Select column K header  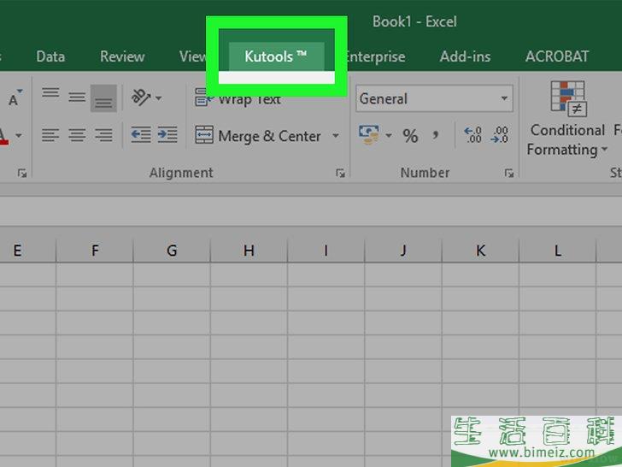(x=480, y=251)
